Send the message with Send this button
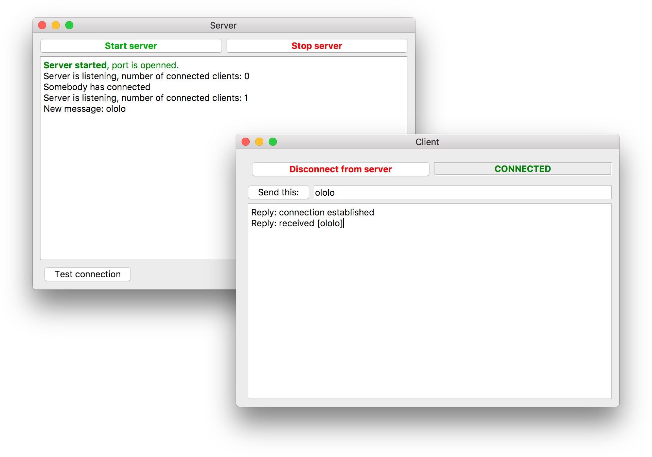652x457 pixels. [x=279, y=192]
